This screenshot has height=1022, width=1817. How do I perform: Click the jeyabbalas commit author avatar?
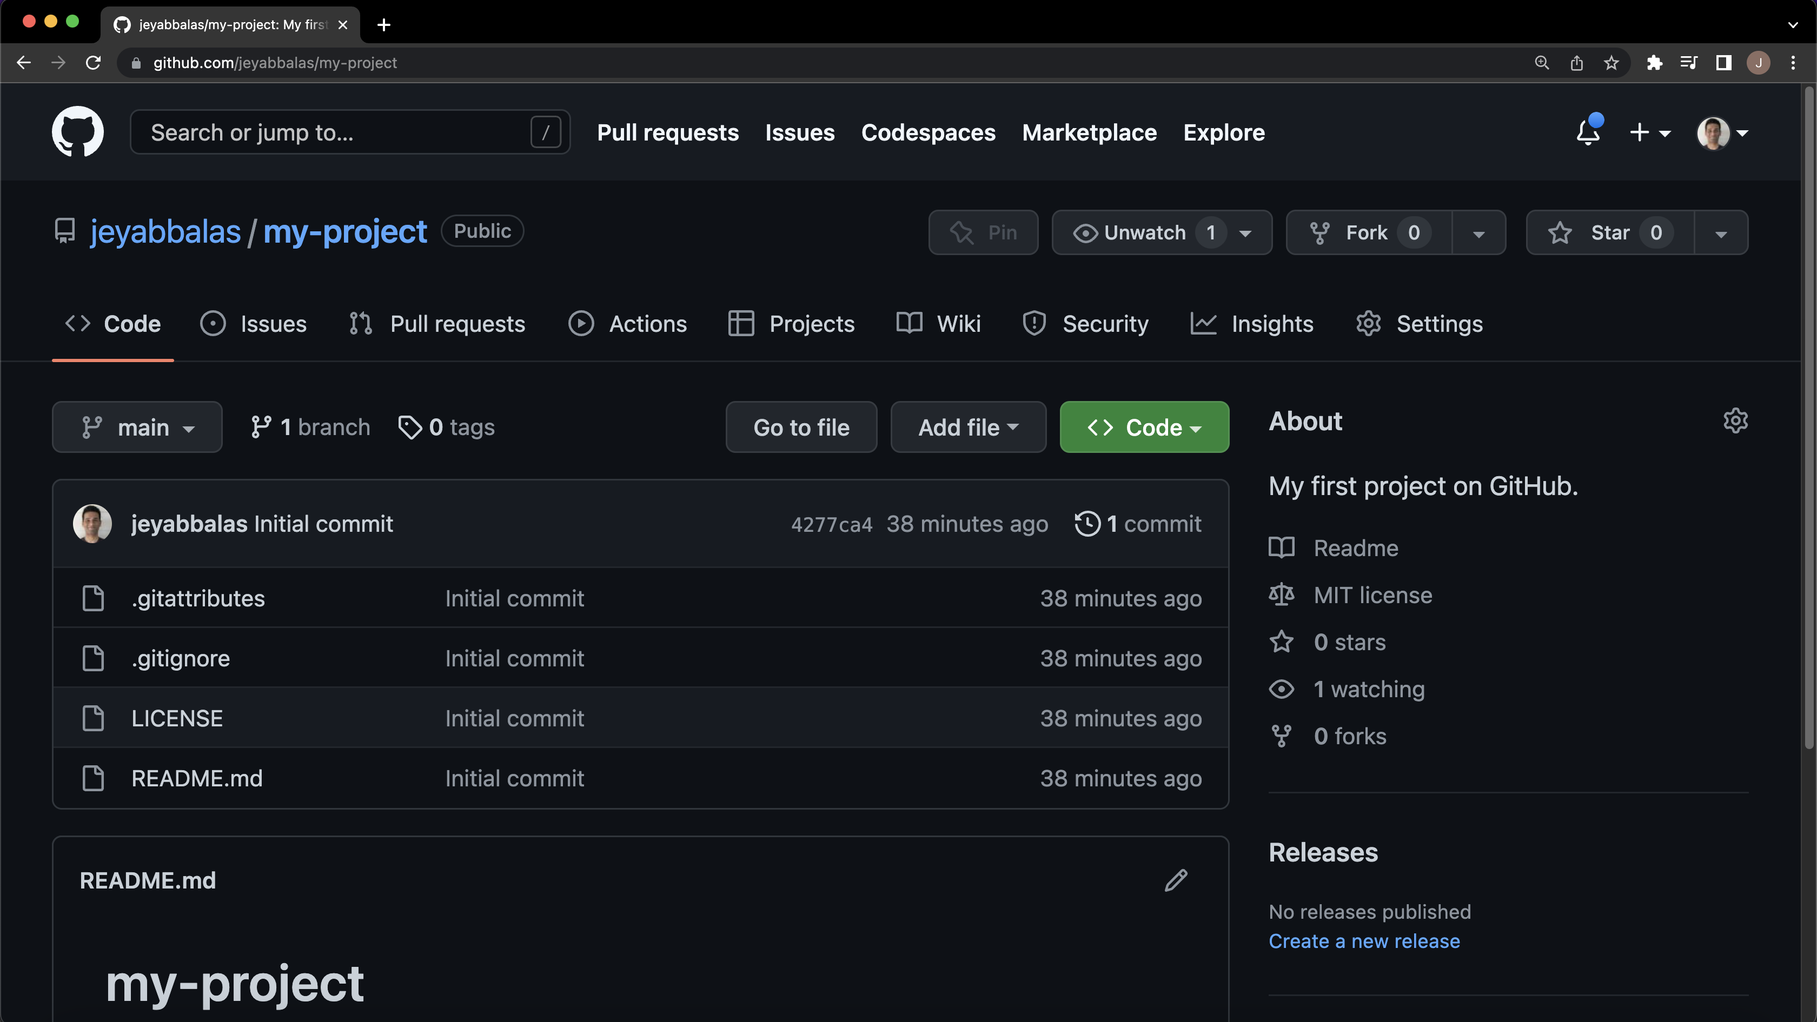coord(92,524)
